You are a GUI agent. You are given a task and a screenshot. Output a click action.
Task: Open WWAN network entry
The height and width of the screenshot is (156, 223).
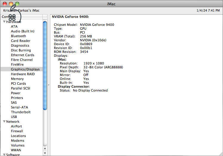pyautogui.click(x=16, y=150)
